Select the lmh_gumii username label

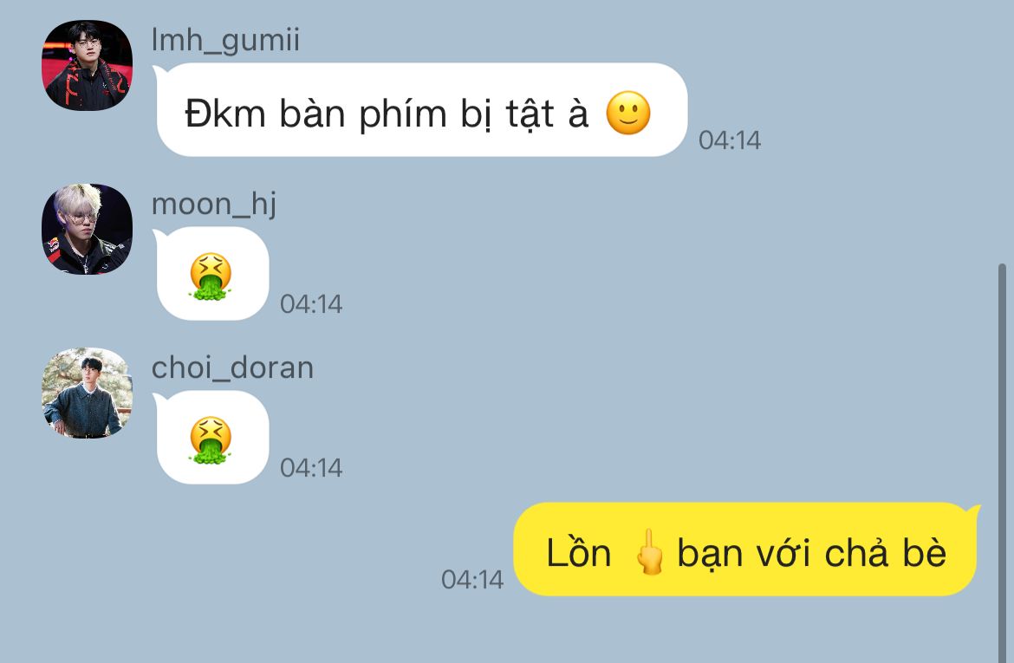225,41
